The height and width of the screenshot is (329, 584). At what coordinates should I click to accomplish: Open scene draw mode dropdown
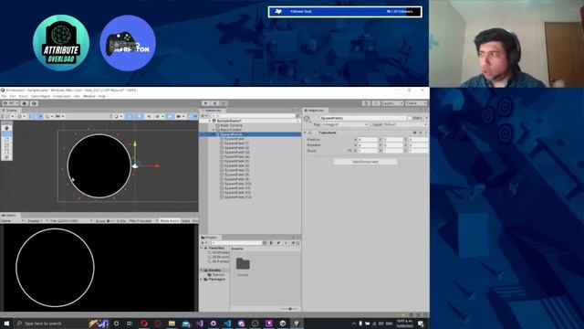118,116
